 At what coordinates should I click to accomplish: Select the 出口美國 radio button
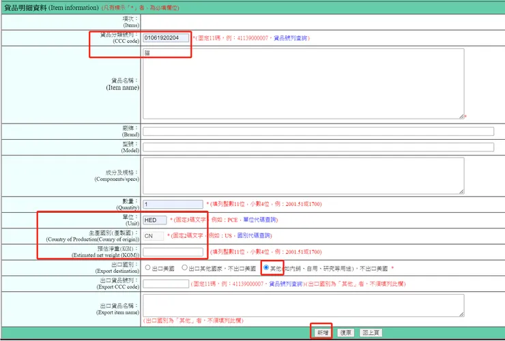coord(147,267)
